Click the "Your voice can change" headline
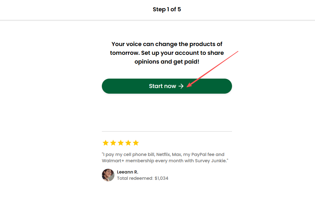Viewport: 315px width, 197px height. coord(167,44)
